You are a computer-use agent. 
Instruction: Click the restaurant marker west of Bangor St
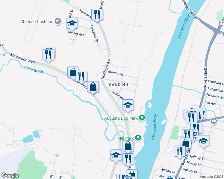coord(180,152)
